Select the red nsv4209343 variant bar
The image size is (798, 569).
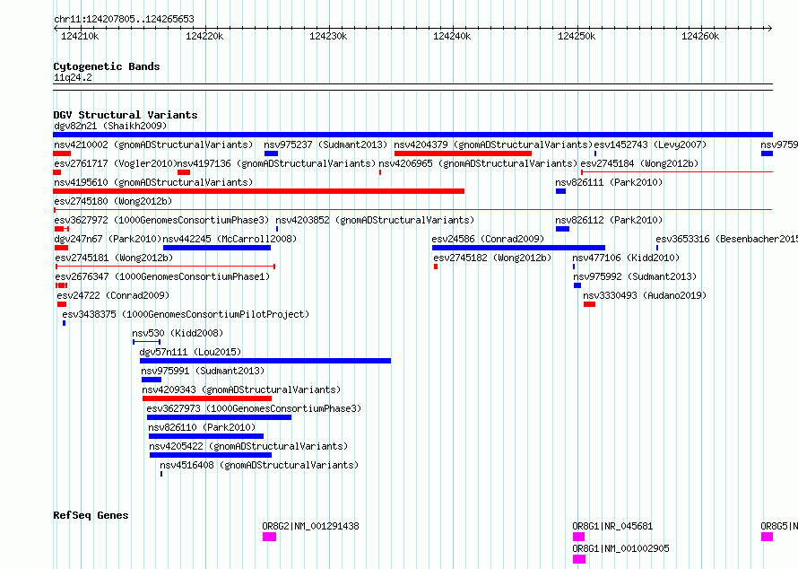207,398
